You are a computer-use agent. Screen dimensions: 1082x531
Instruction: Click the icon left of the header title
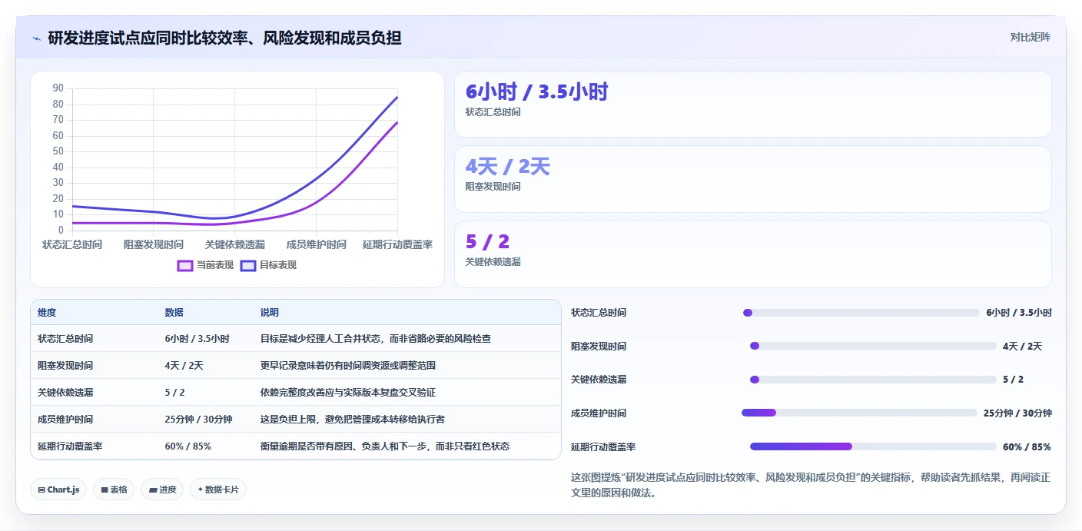pyautogui.click(x=36, y=38)
